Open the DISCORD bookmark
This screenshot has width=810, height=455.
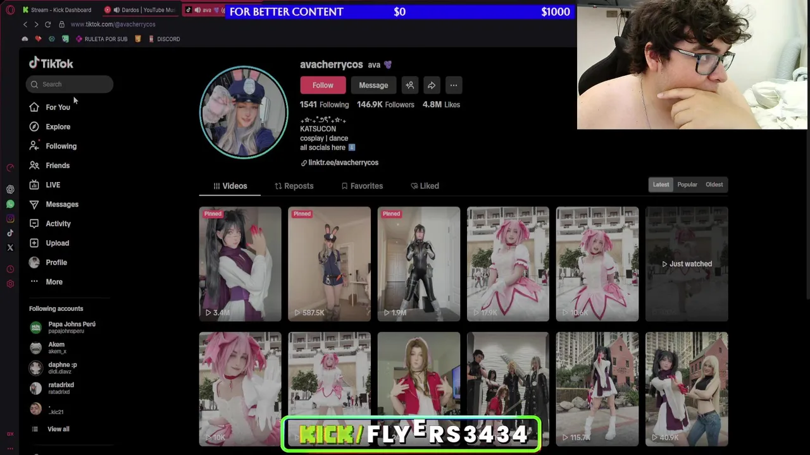[164, 39]
